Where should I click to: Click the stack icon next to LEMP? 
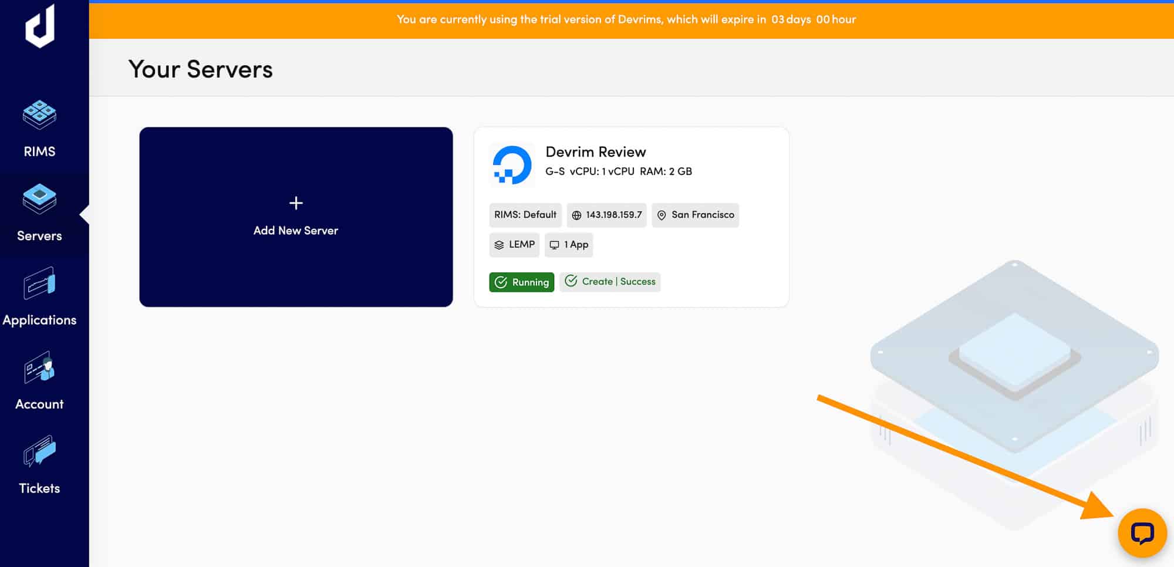coord(500,245)
